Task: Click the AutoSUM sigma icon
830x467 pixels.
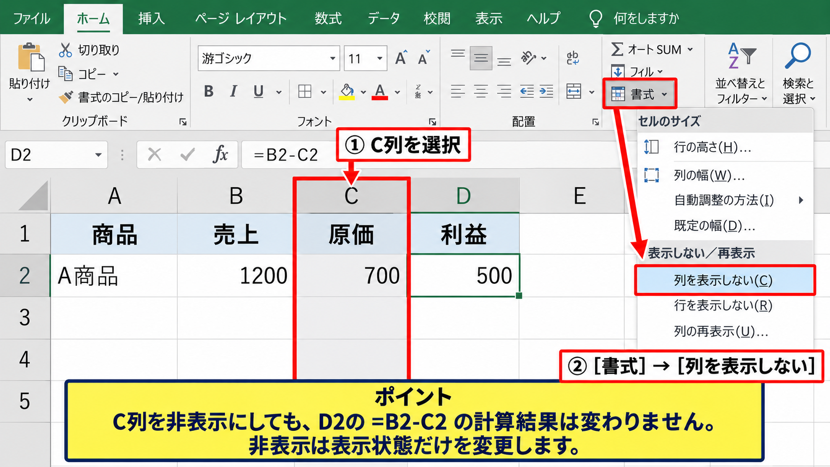Action: (617, 49)
